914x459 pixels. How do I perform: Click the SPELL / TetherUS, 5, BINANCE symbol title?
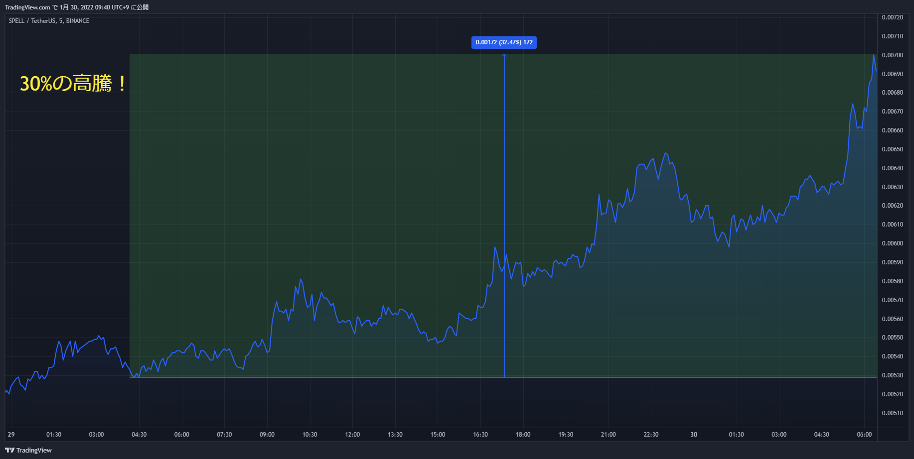click(x=49, y=21)
